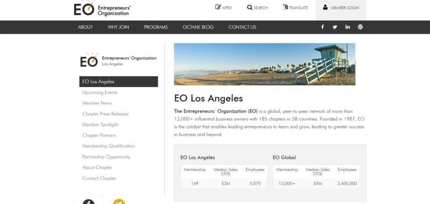Open the Twitter icon in the nav bar
The height and width of the screenshot is (204, 430).
pyautogui.click(x=335, y=27)
